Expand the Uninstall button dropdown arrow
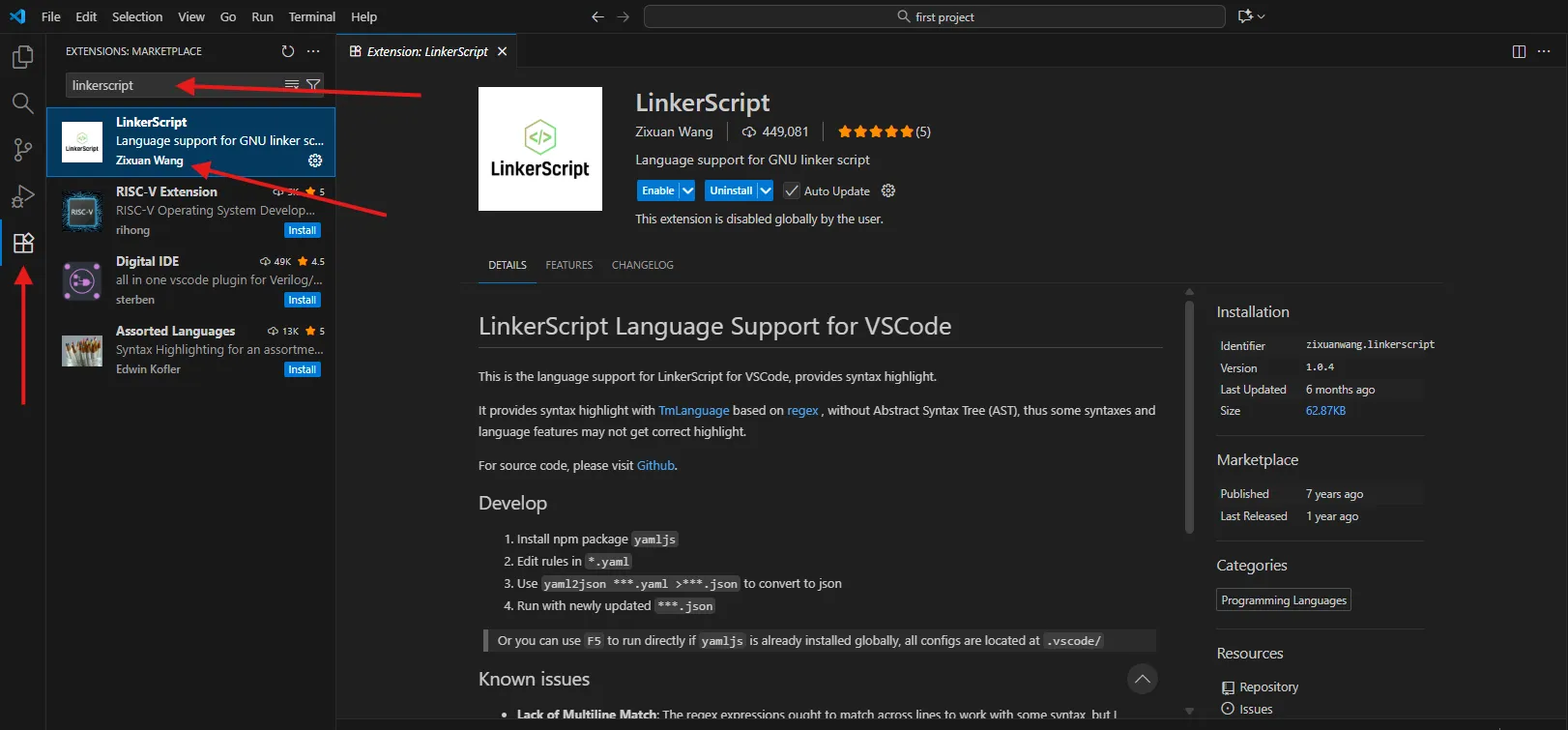 point(766,190)
